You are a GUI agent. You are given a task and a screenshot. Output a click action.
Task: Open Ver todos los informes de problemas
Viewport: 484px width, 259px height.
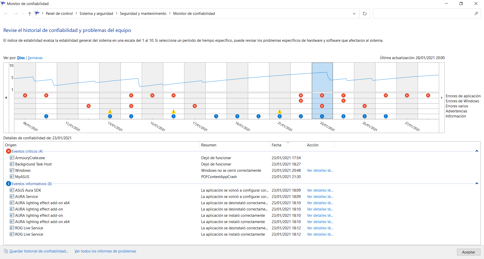105,251
